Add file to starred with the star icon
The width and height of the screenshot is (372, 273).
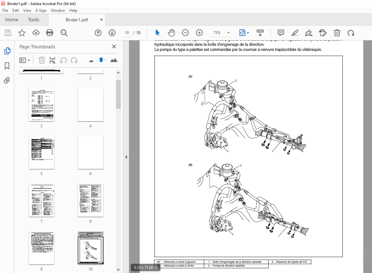pos(22,33)
